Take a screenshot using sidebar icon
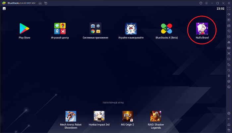The image size is (232, 133). [x=229, y=53]
